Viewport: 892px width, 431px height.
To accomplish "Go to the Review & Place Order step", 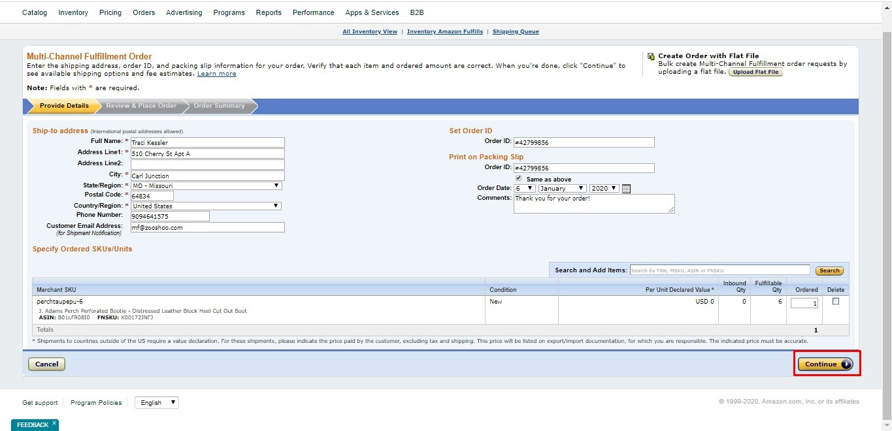I will click(141, 106).
